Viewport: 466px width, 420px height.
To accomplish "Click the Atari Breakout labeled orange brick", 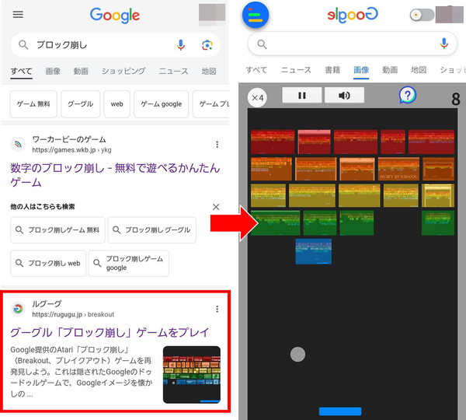I will (398, 169).
